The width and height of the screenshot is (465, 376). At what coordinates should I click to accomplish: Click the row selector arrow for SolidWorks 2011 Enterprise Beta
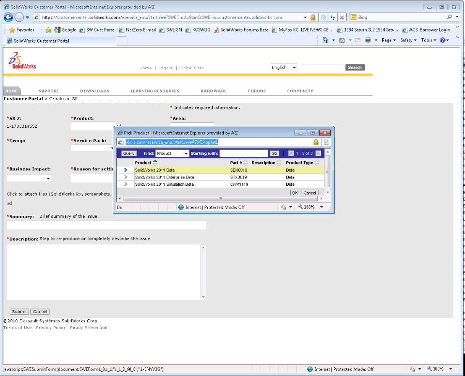(125, 177)
